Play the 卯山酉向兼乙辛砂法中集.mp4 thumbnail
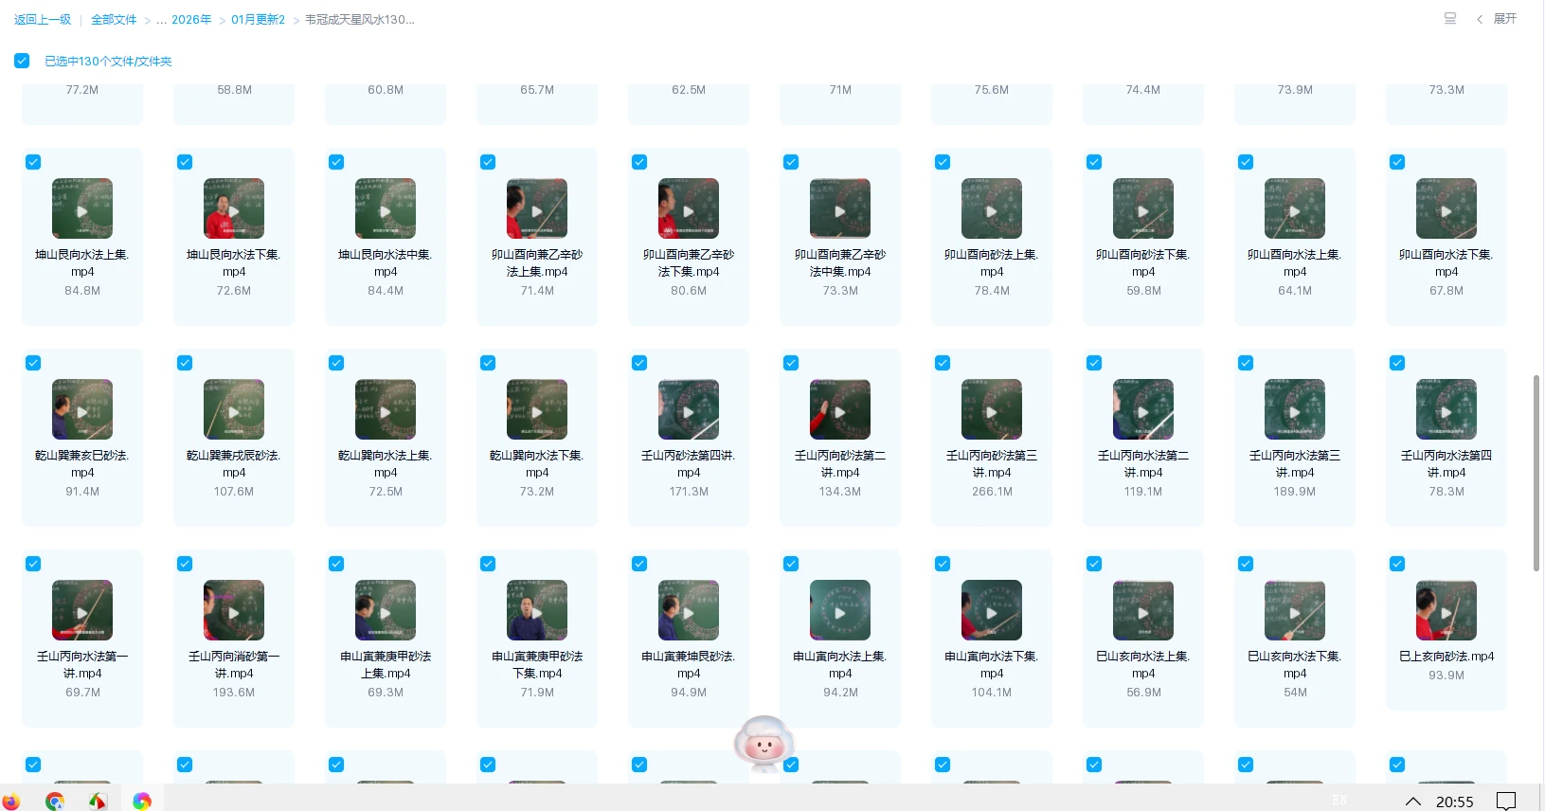1545x811 pixels. tap(840, 208)
